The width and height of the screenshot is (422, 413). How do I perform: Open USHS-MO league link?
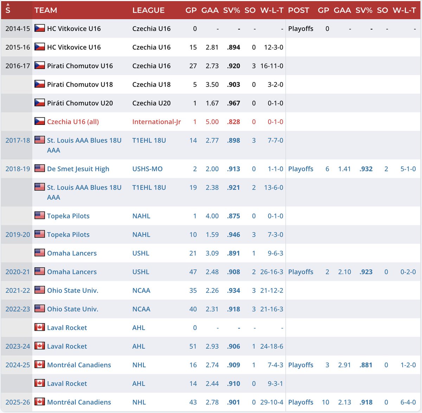pos(147,169)
